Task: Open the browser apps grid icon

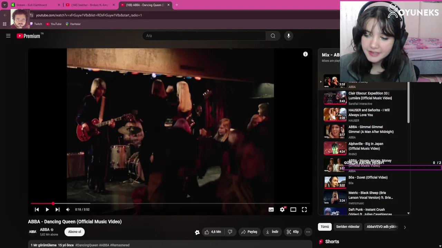Action: tap(4, 24)
